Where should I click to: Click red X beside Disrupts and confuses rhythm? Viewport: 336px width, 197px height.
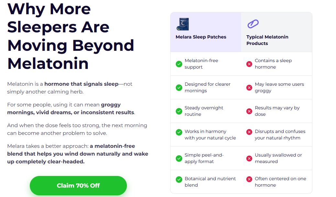coord(249,132)
